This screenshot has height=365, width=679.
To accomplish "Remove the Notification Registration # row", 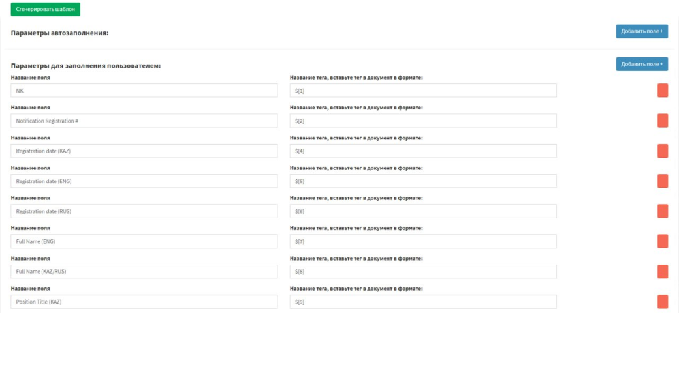I will pos(662,121).
